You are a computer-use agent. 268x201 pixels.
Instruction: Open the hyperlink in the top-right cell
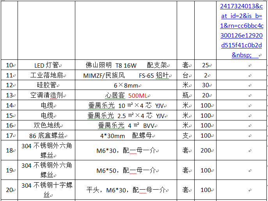[x=241, y=30]
